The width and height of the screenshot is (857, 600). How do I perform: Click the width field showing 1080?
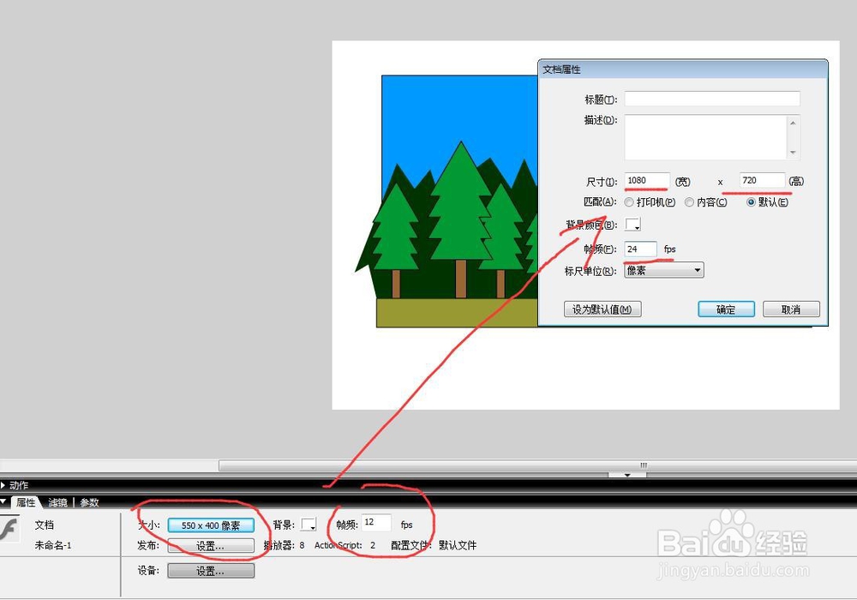tap(647, 180)
